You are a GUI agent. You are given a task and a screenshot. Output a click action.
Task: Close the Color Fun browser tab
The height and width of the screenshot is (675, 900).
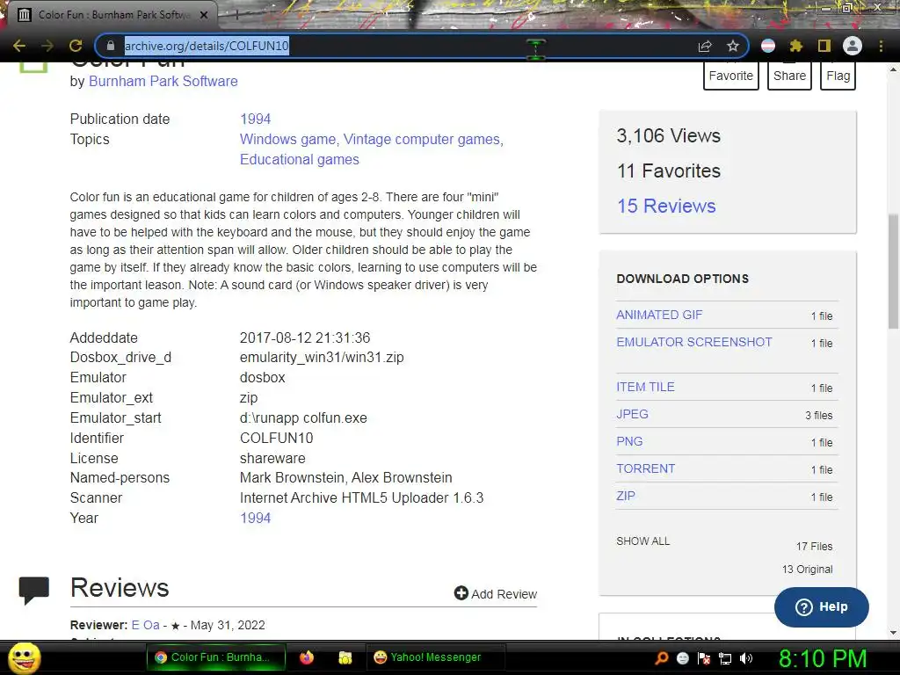[x=204, y=15]
